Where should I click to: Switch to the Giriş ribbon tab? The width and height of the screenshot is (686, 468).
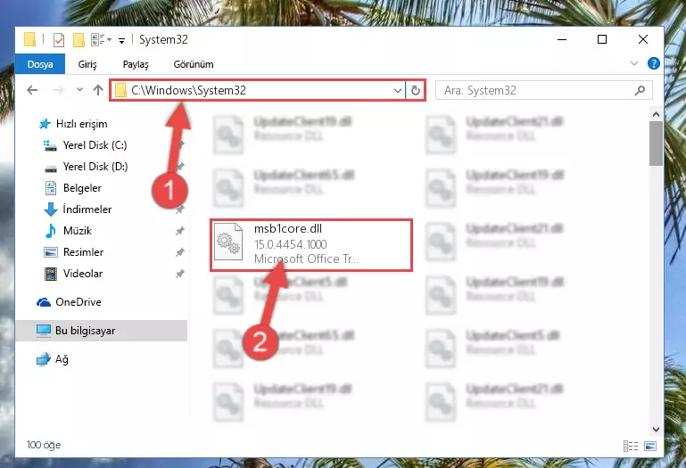tap(87, 64)
